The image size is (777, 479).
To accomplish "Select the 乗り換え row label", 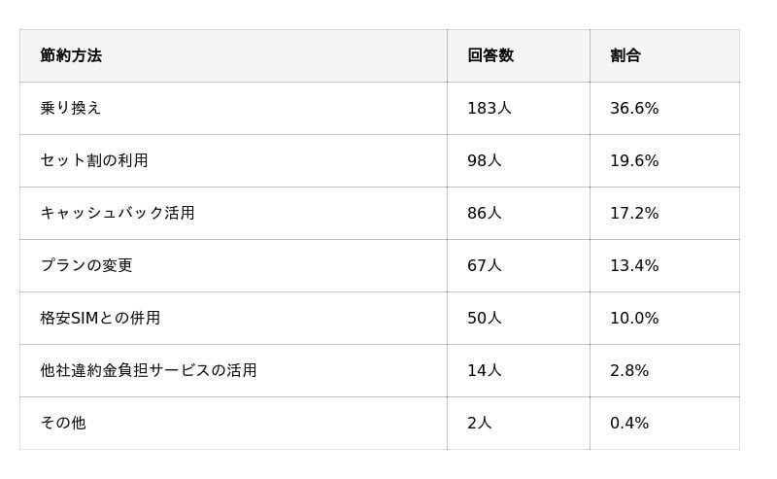I will pos(71,108).
